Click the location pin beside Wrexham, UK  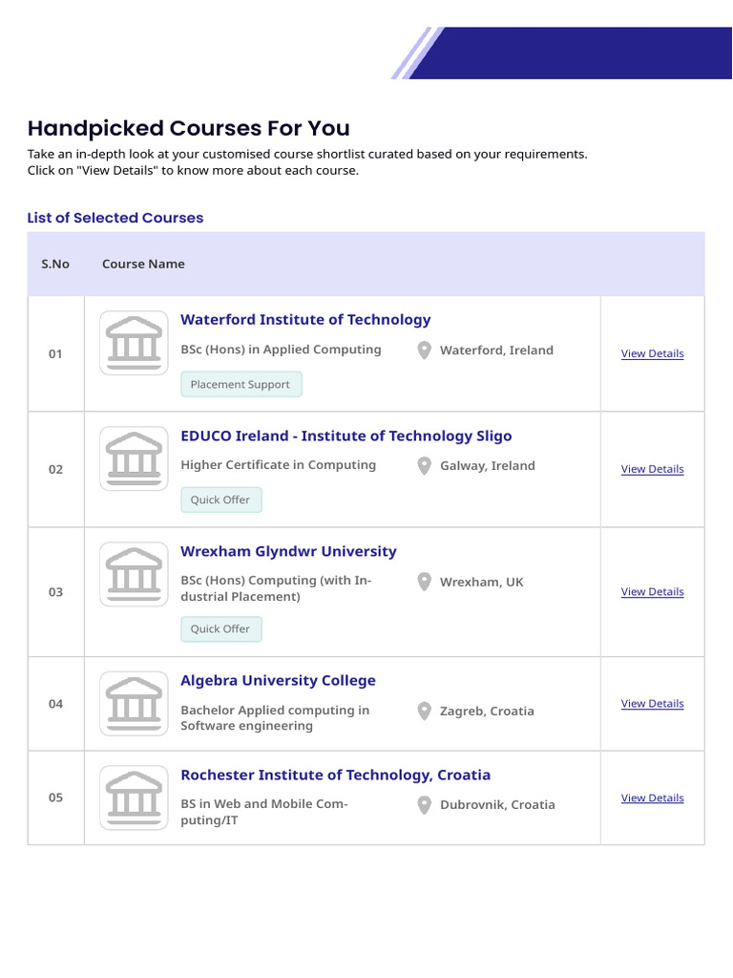[x=425, y=582]
